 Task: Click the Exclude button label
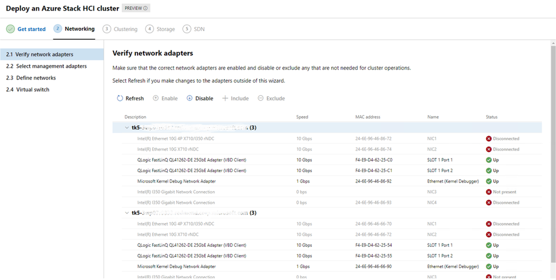[275, 98]
